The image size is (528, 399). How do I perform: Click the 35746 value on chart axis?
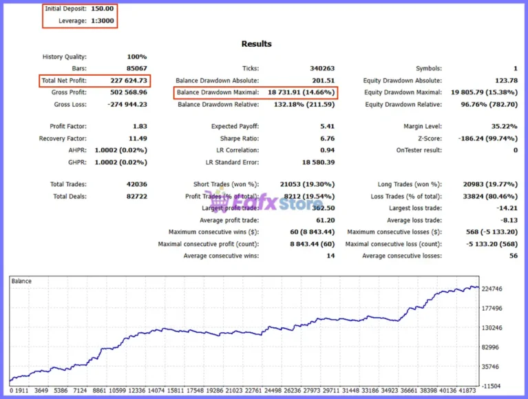[490, 367]
